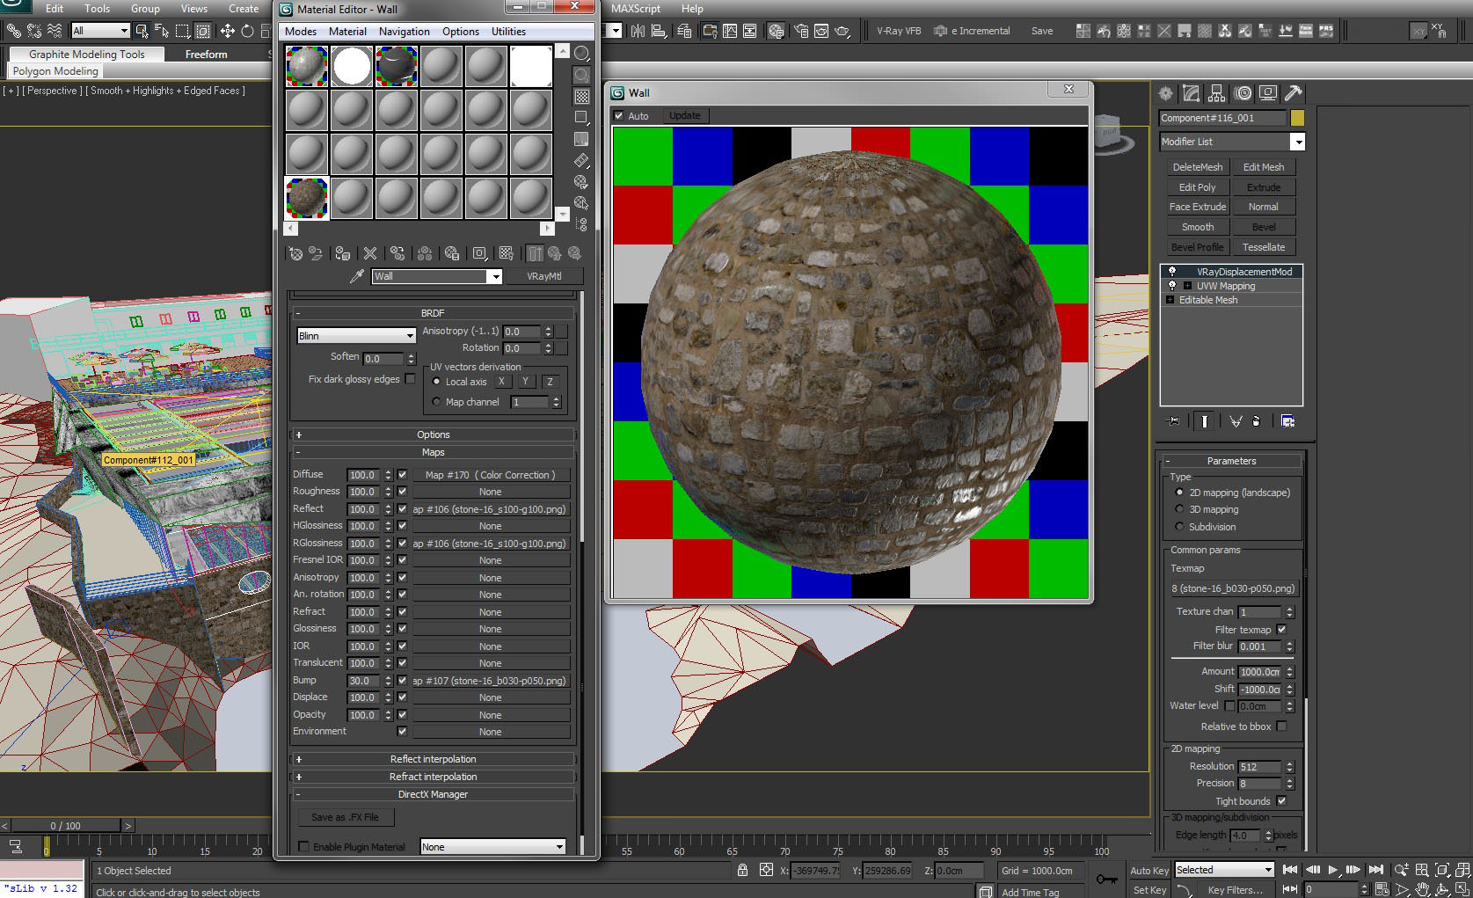This screenshot has height=898, width=1473.
Task: Toggle Bump map enable checkbox
Action: click(402, 681)
